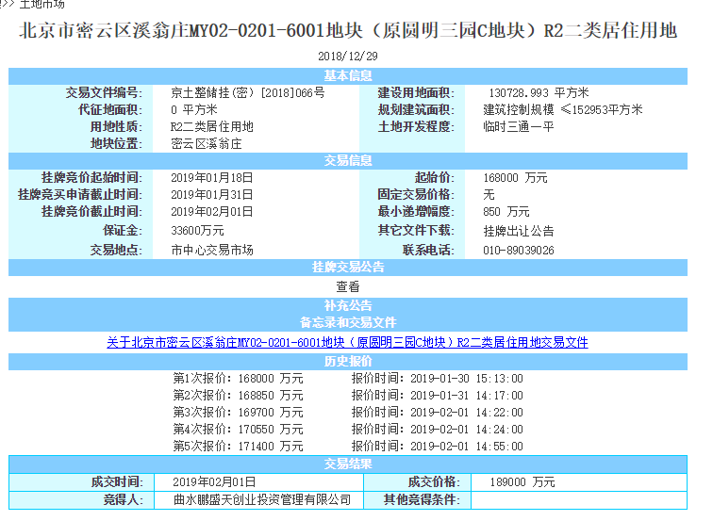This screenshot has width=713, height=521.
Task: Click the deposit value 33600万元
Action: tap(197, 231)
